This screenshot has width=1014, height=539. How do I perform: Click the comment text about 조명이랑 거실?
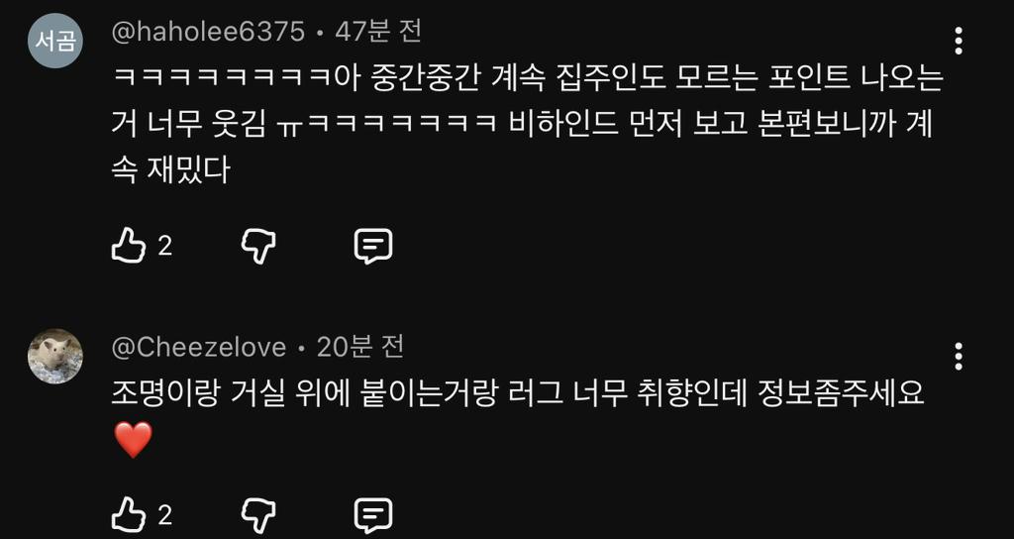click(517, 394)
